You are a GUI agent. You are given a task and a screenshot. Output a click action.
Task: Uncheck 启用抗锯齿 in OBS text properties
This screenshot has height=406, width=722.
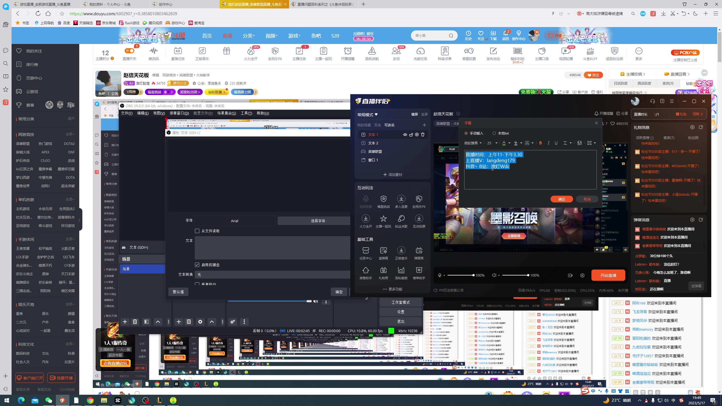tap(197, 264)
